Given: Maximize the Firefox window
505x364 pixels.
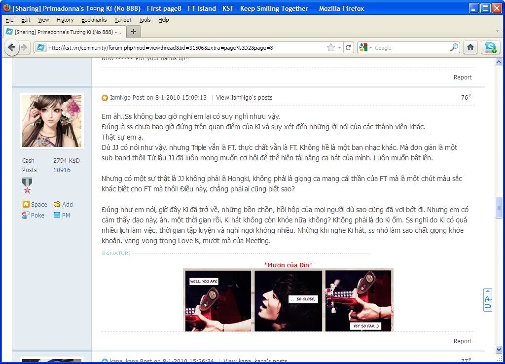Looking at the screenshot, I should 485,8.
